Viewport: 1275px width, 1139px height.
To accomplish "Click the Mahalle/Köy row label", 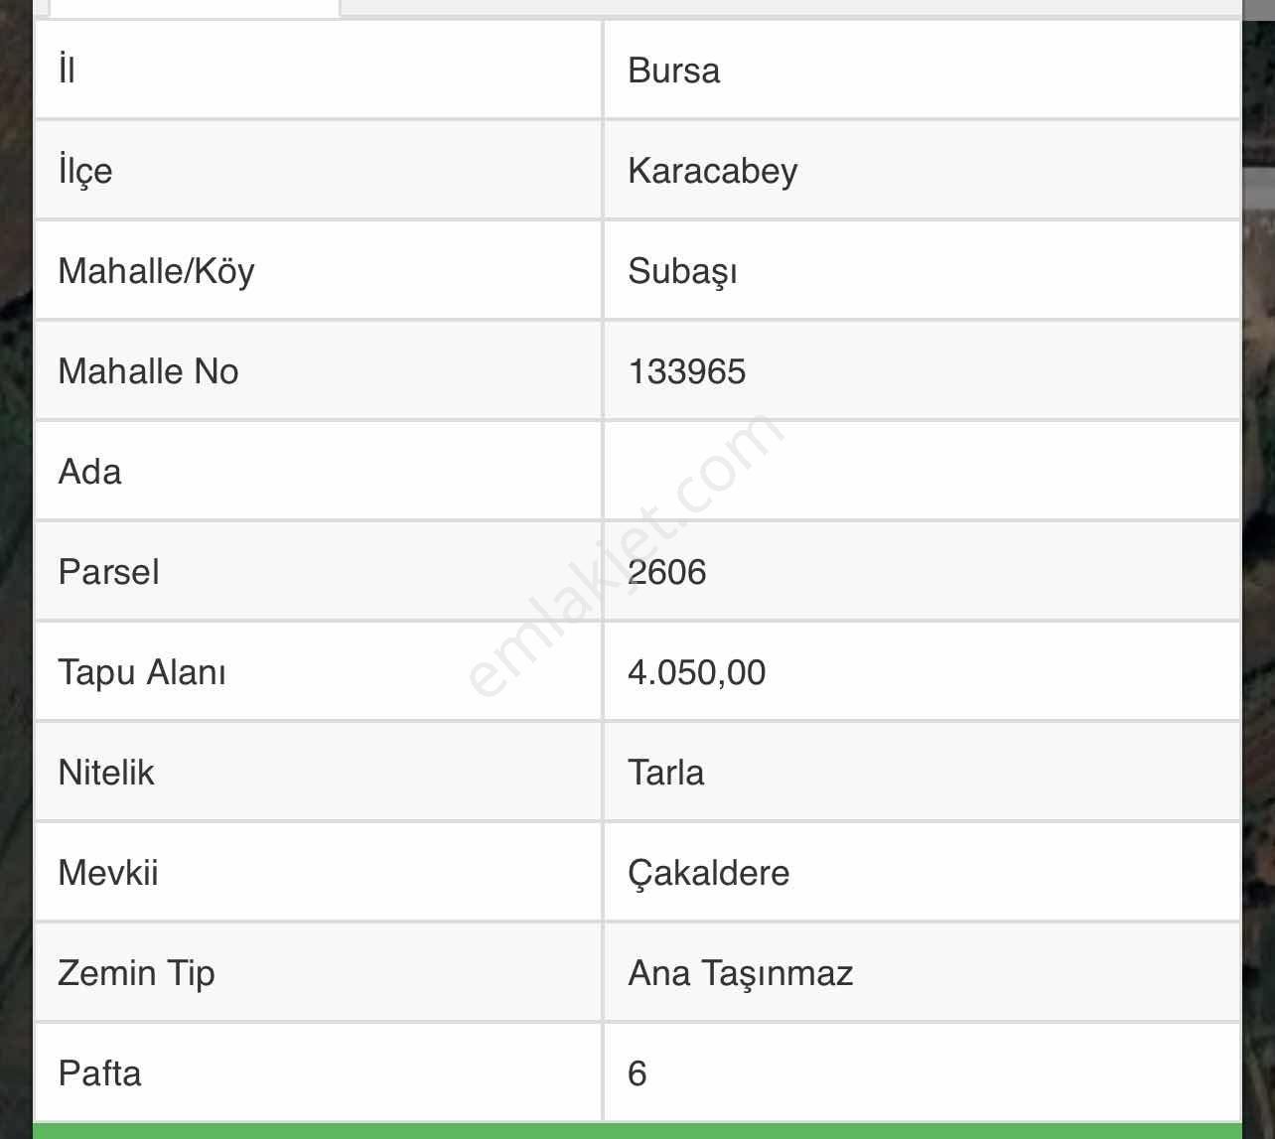I will pos(156,271).
